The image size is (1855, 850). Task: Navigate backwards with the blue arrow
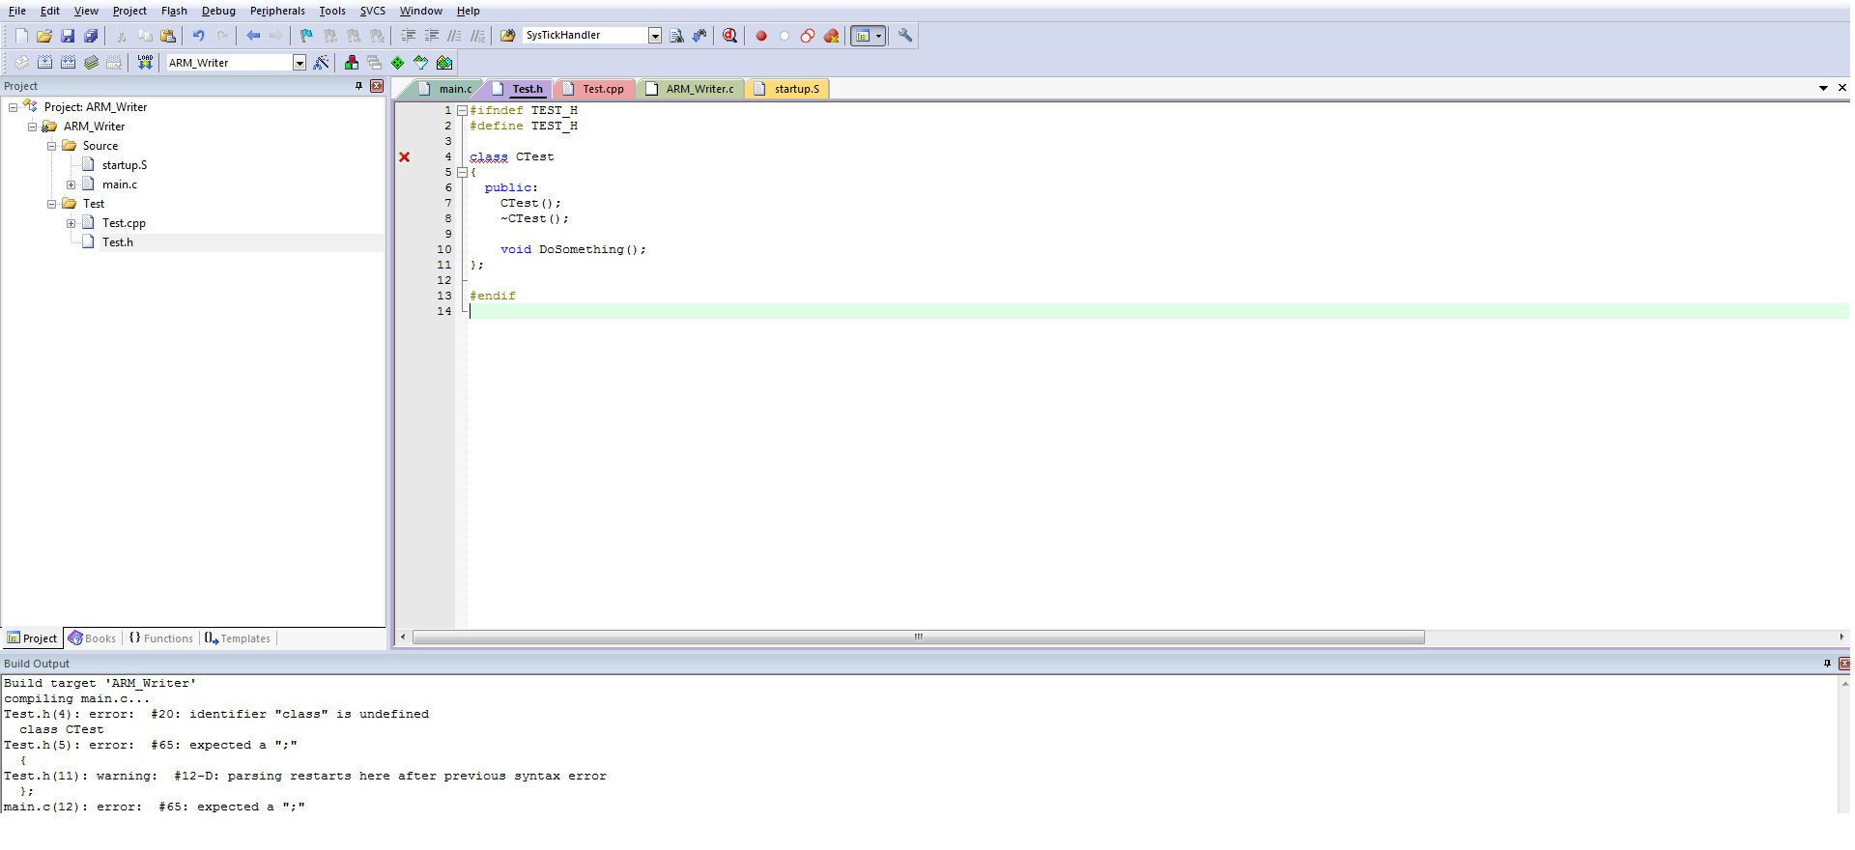coord(253,36)
